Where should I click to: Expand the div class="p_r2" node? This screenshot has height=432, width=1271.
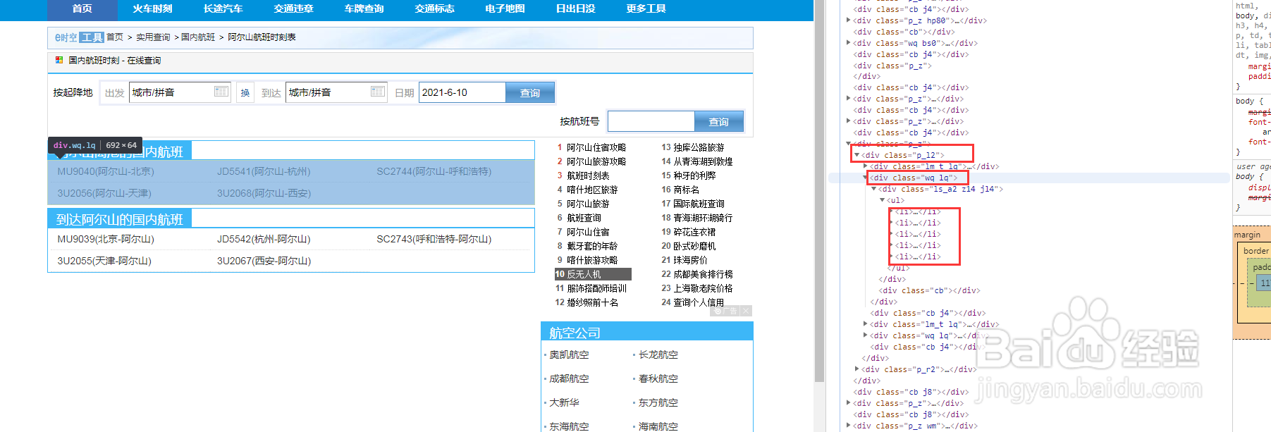[856, 369]
